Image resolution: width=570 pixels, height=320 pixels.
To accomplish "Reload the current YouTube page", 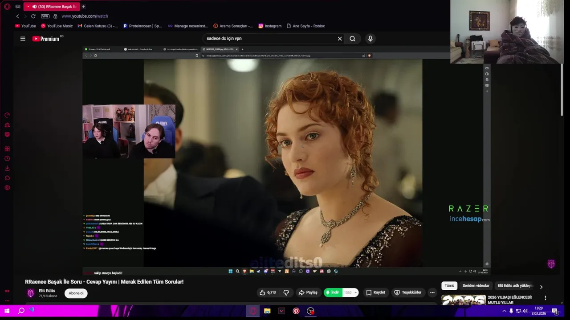I will pos(33,16).
